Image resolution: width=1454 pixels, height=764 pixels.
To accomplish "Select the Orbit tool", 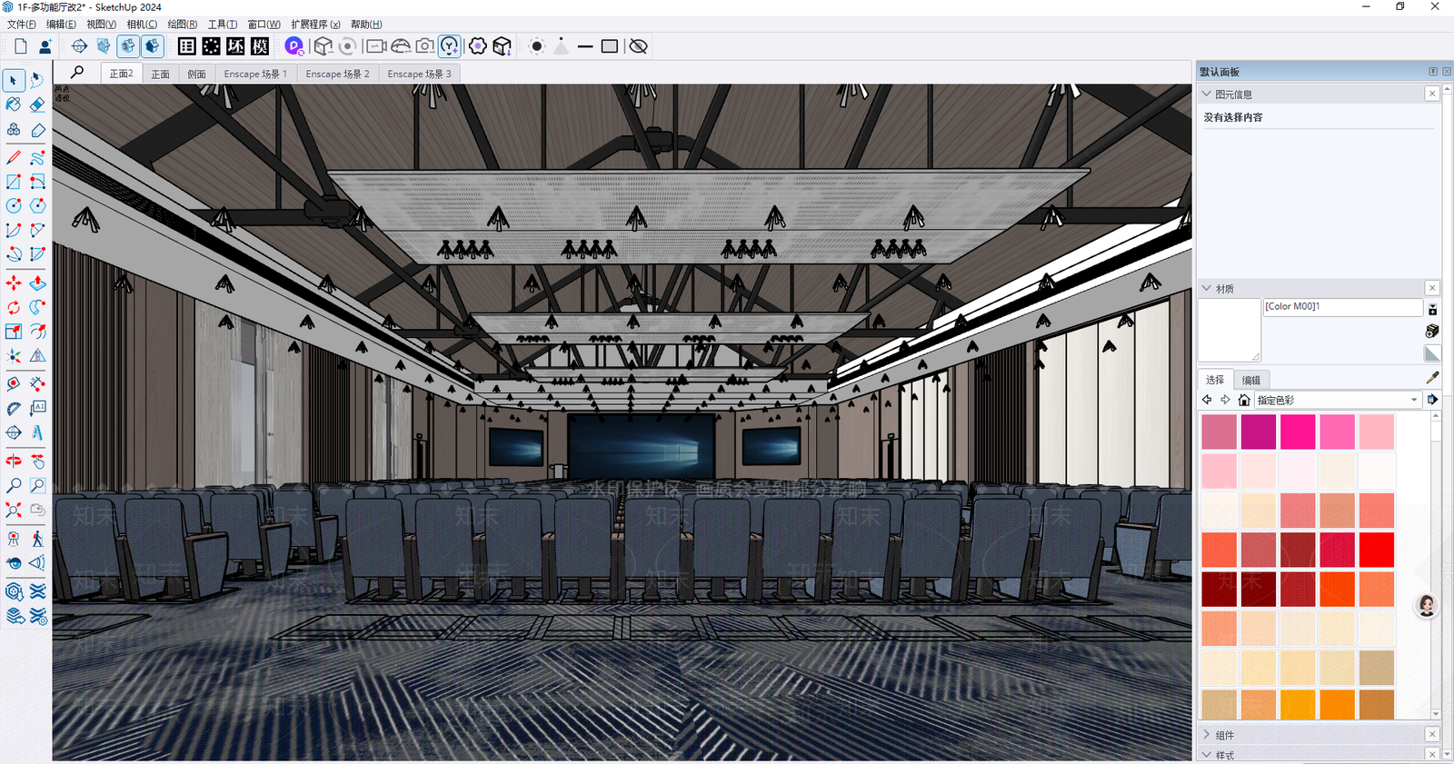I will click(14, 461).
